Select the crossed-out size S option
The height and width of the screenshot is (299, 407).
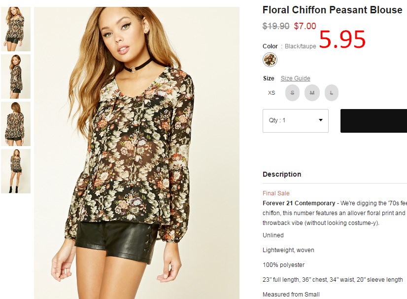(292, 93)
